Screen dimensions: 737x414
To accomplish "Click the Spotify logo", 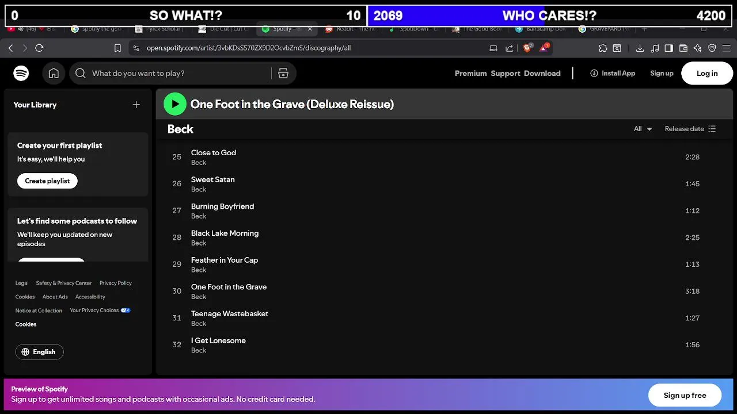I will coord(21,73).
